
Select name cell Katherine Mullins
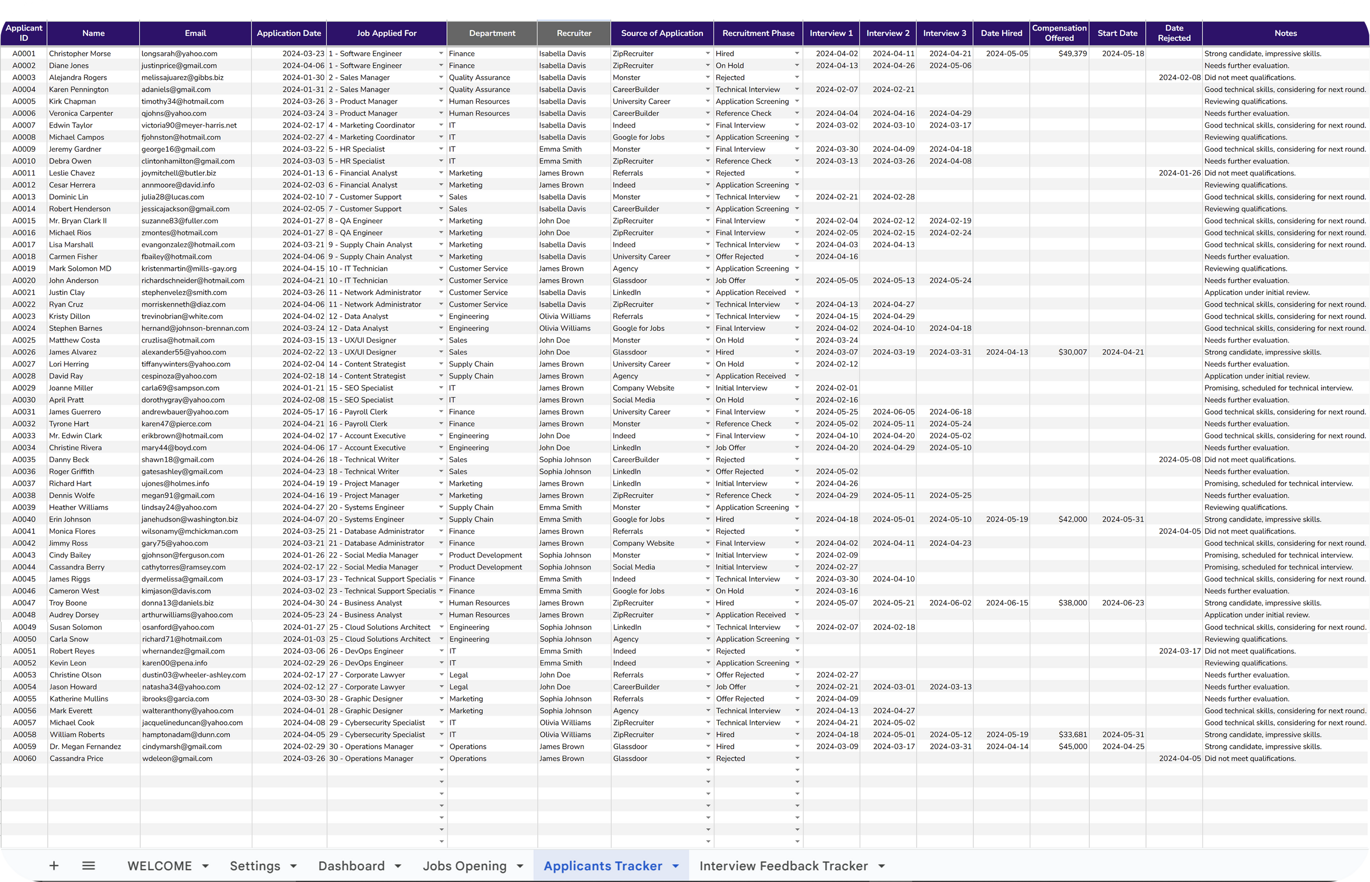point(93,699)
